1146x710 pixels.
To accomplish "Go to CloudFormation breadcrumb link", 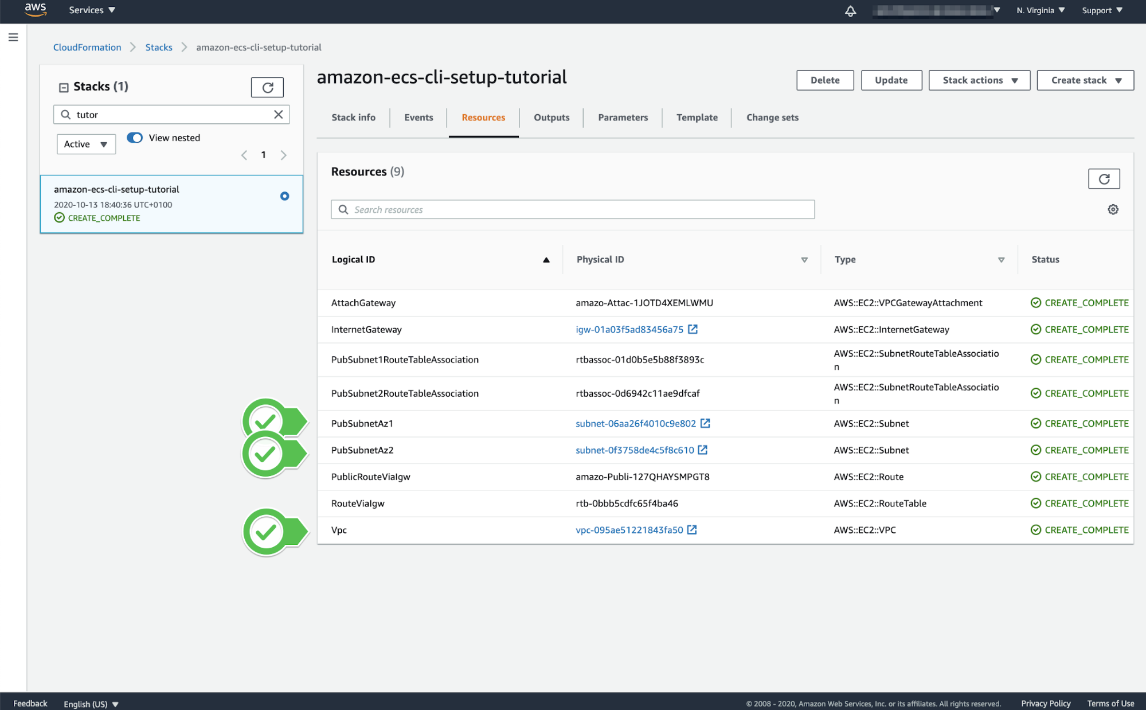I will point(87,47).
